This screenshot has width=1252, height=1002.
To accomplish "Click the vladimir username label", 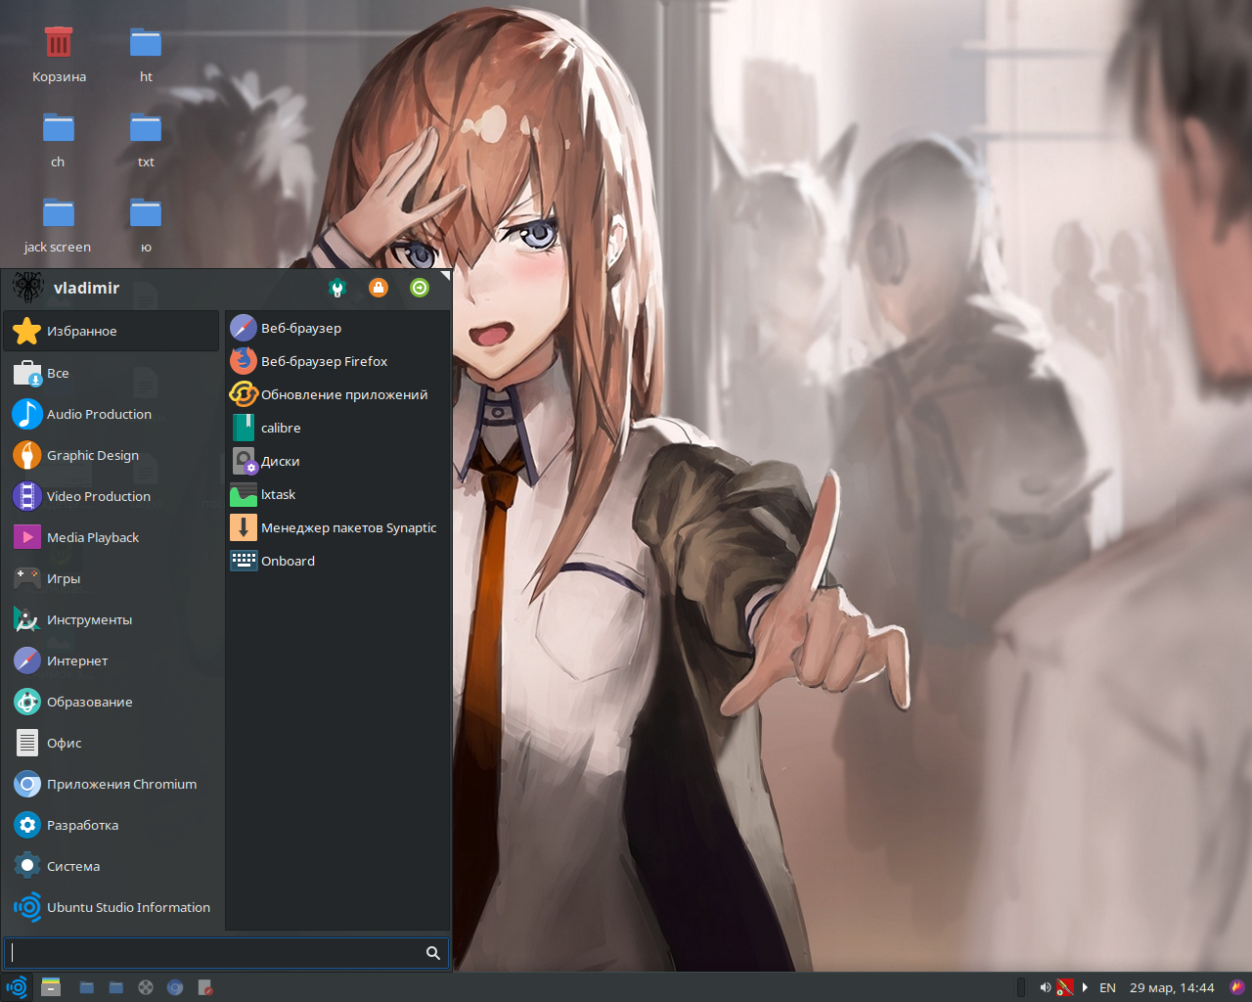I will [x=86, y=288].
